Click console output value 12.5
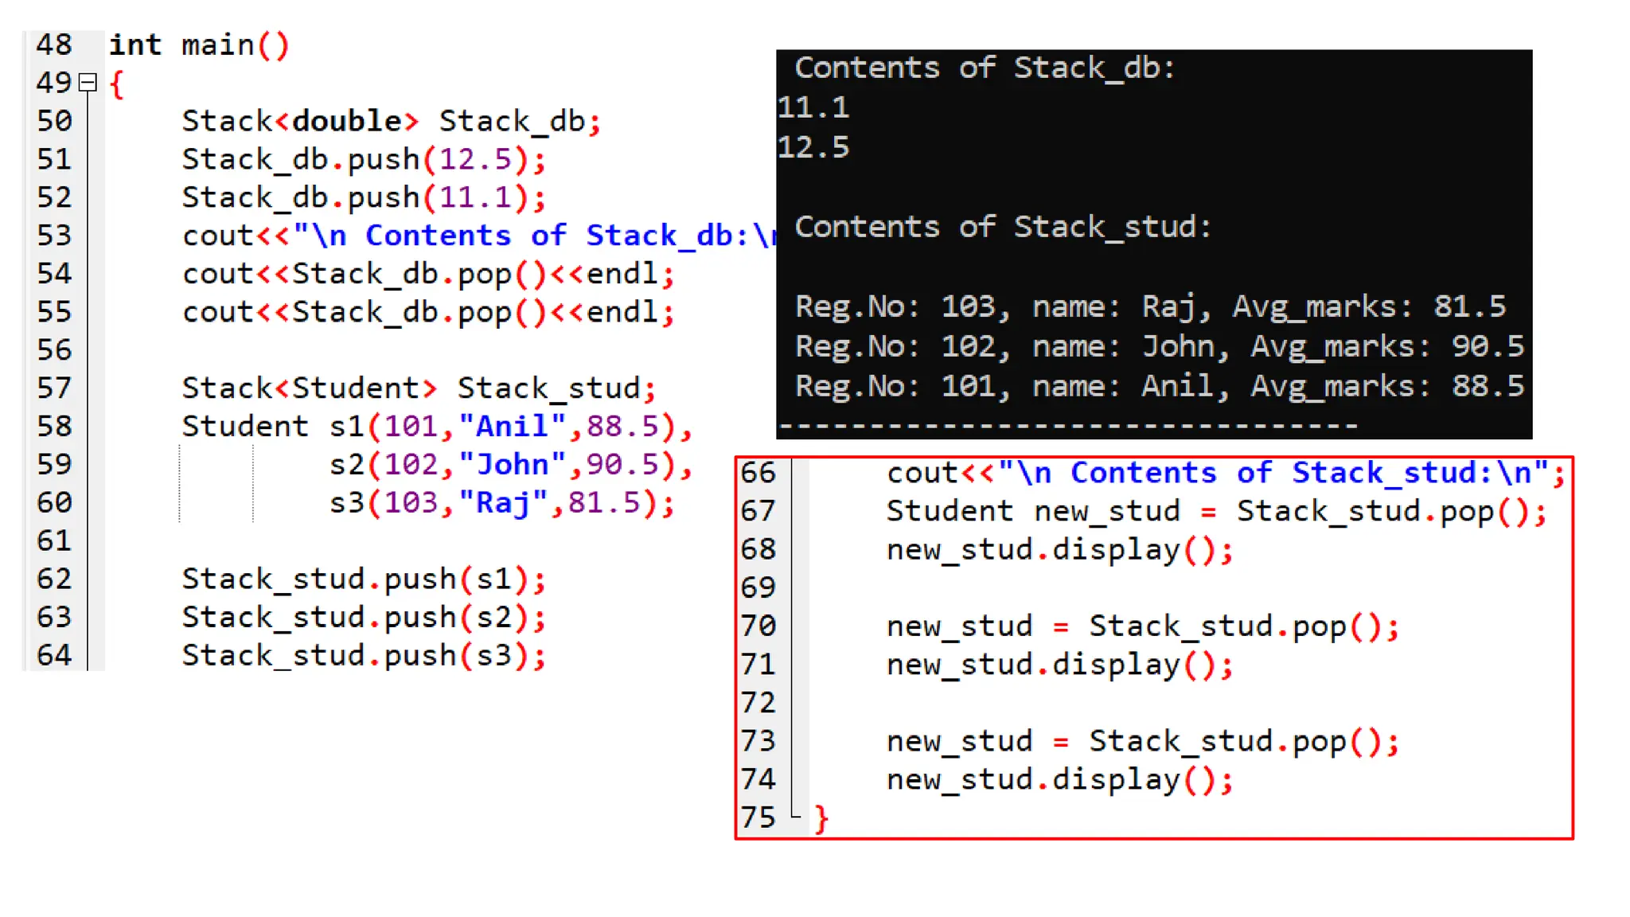1630x917 pixels. click(x=813, y=147)
